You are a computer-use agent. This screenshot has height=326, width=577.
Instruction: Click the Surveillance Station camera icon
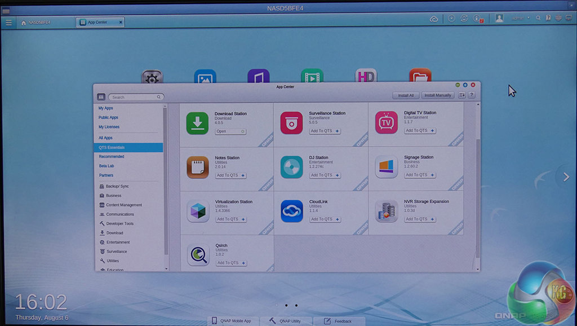point(291,122)
